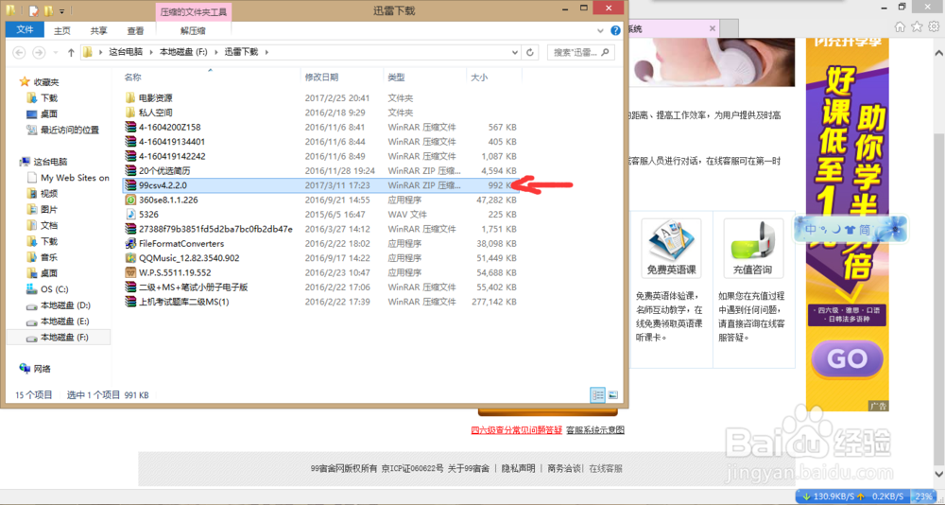This screenshot has width=945, height=505.
Task: Open the quick access toolbar dropdown arrow
Action: click(63, 10)
